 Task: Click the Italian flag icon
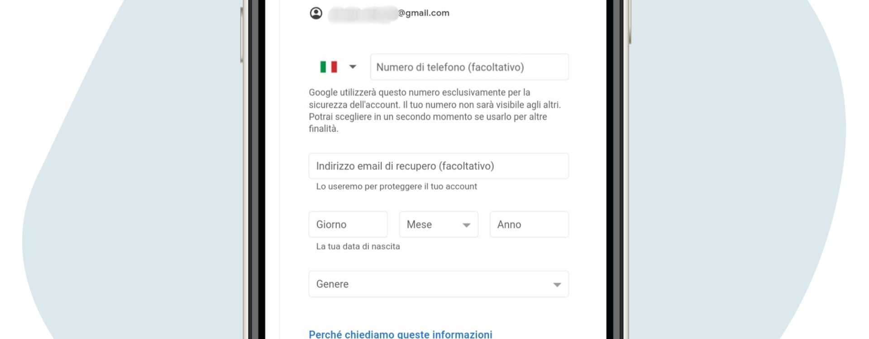pyautogui.click(x=329, y=67)
